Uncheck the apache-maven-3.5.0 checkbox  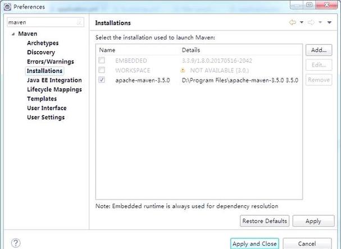pos(101,80)
